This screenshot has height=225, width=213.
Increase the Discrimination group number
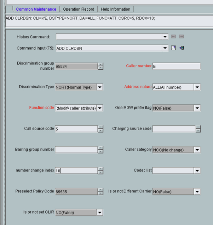tap(100, 64)
